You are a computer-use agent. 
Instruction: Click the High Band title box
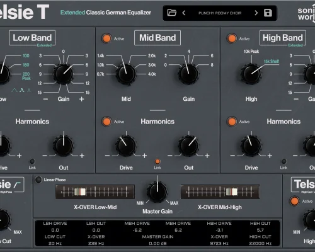(283, 38)
